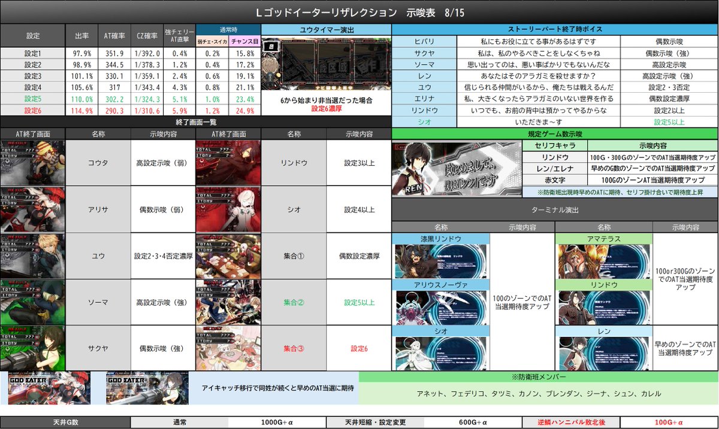This screenshot has width=719, height=429.
Task: Select the 設定2･3･4否定濃厚 cell
Action: coord(163,255)
